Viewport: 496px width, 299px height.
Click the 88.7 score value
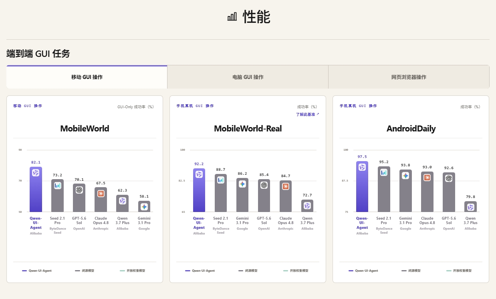point(220,170)
